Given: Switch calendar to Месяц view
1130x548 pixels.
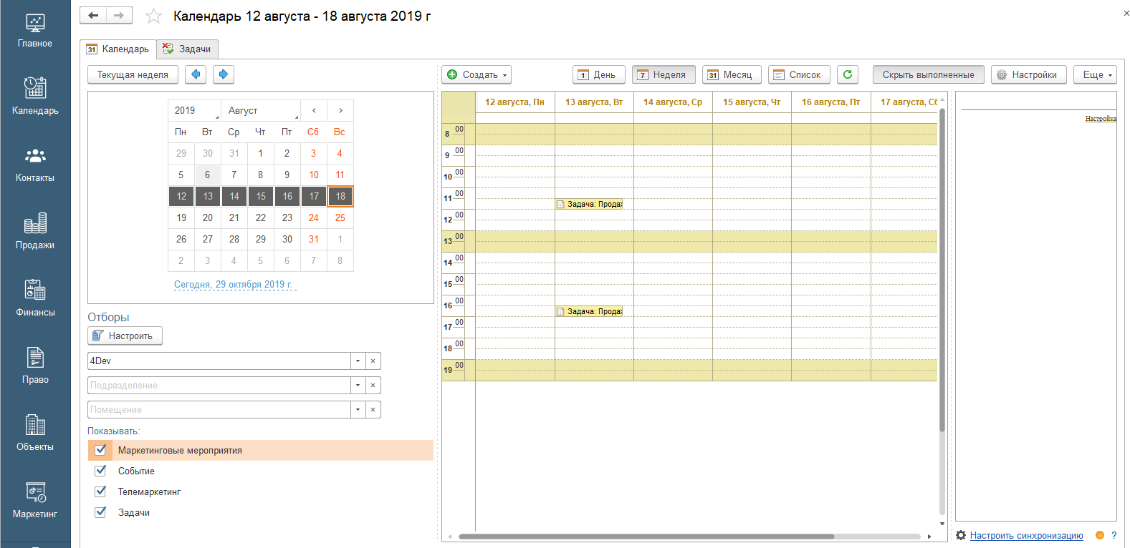Looking at the screenshot, I should (730, 74).
